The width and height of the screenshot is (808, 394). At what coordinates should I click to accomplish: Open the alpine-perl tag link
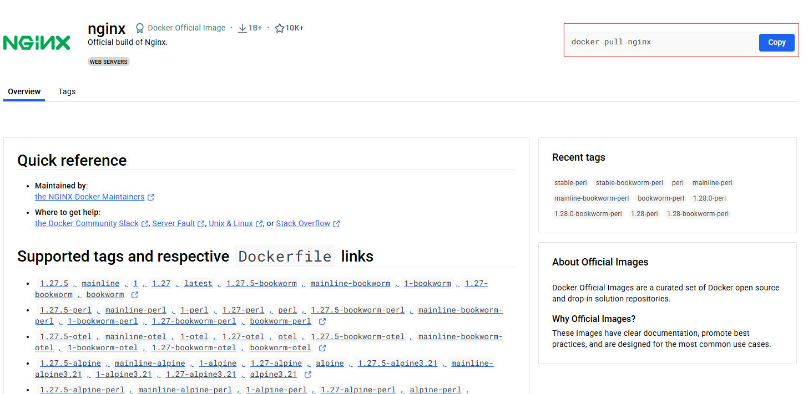point(435,390)
